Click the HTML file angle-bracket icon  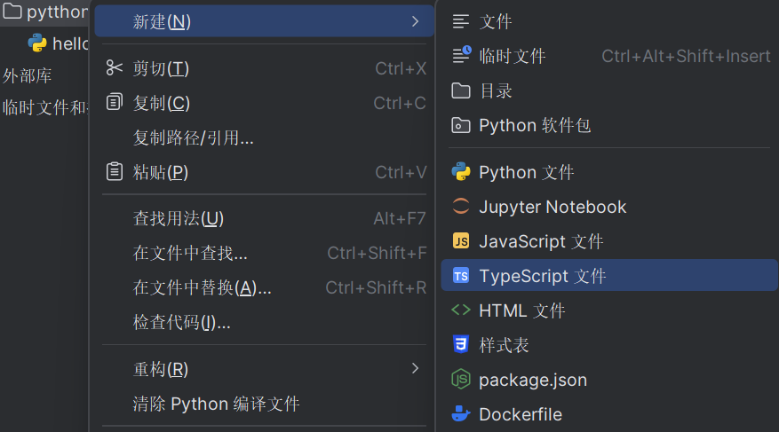(460, 310)
